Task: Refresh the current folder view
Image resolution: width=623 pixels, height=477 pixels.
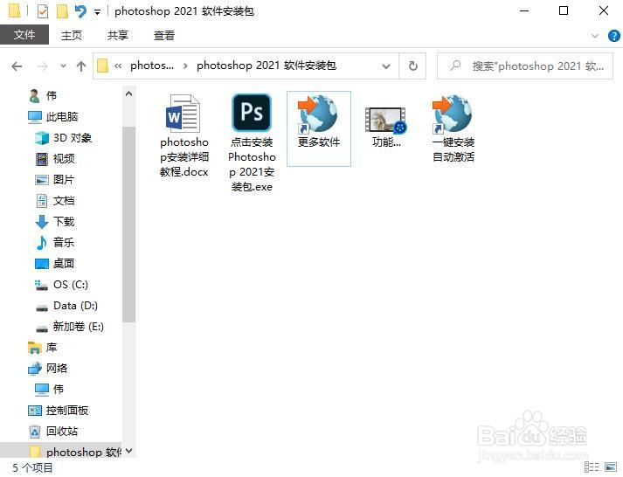Action: 412,66
